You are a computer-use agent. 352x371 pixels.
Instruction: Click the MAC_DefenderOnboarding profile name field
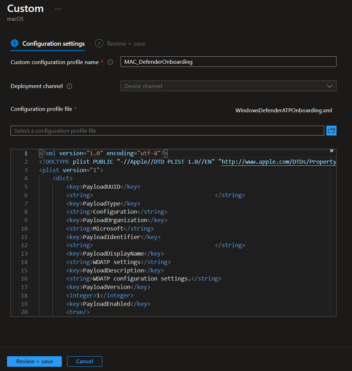coord(228,62)
